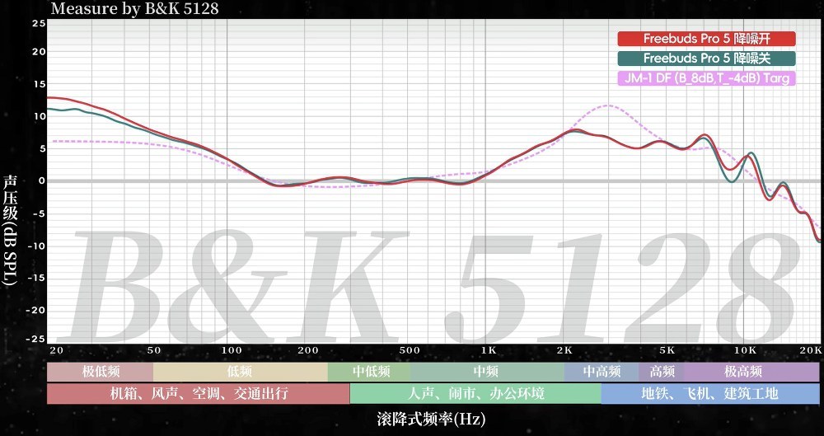Click the -10 dB axis label

37,246
